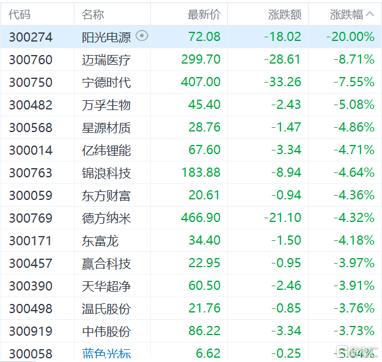Click change percent -4.36%
The width and height of the screenshot is (382, 362).
tap(354, 195)
